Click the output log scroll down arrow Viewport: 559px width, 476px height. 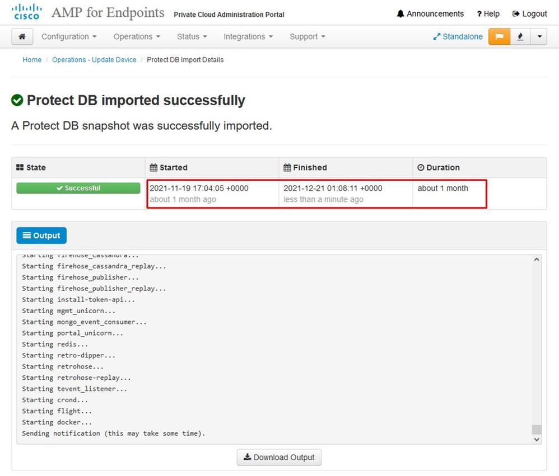(537, 439)
